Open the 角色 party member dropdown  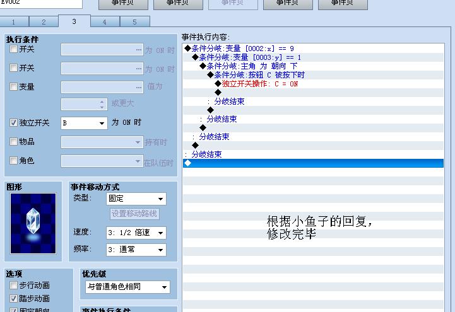click(x=102, y=161)
